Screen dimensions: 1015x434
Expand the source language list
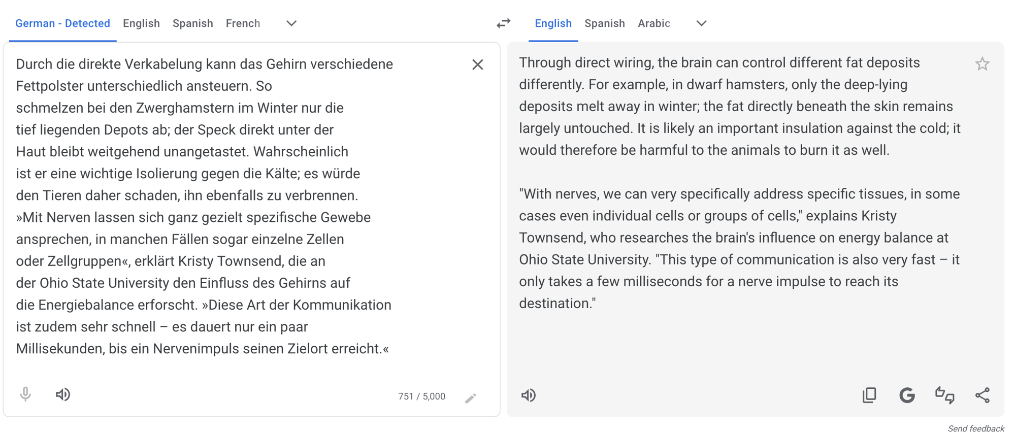pyautogui.click(x=291, y=23)
